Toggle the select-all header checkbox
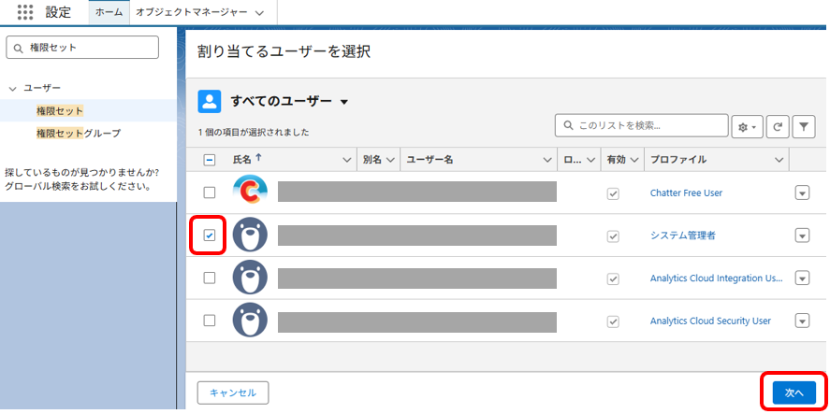Viewport: 830px width, 414px height. [x=210, y=160]
